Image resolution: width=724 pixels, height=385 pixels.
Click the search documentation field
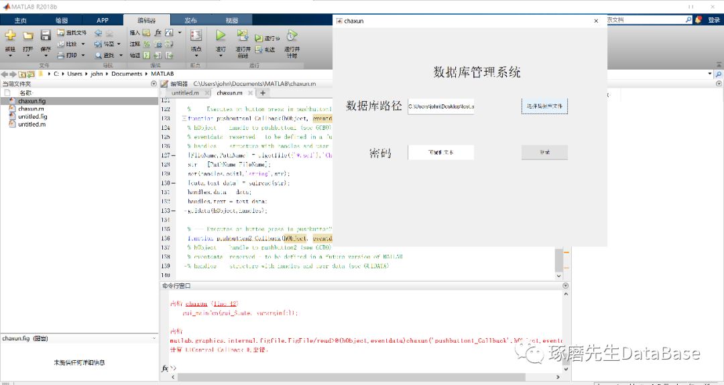click(646, 20)
